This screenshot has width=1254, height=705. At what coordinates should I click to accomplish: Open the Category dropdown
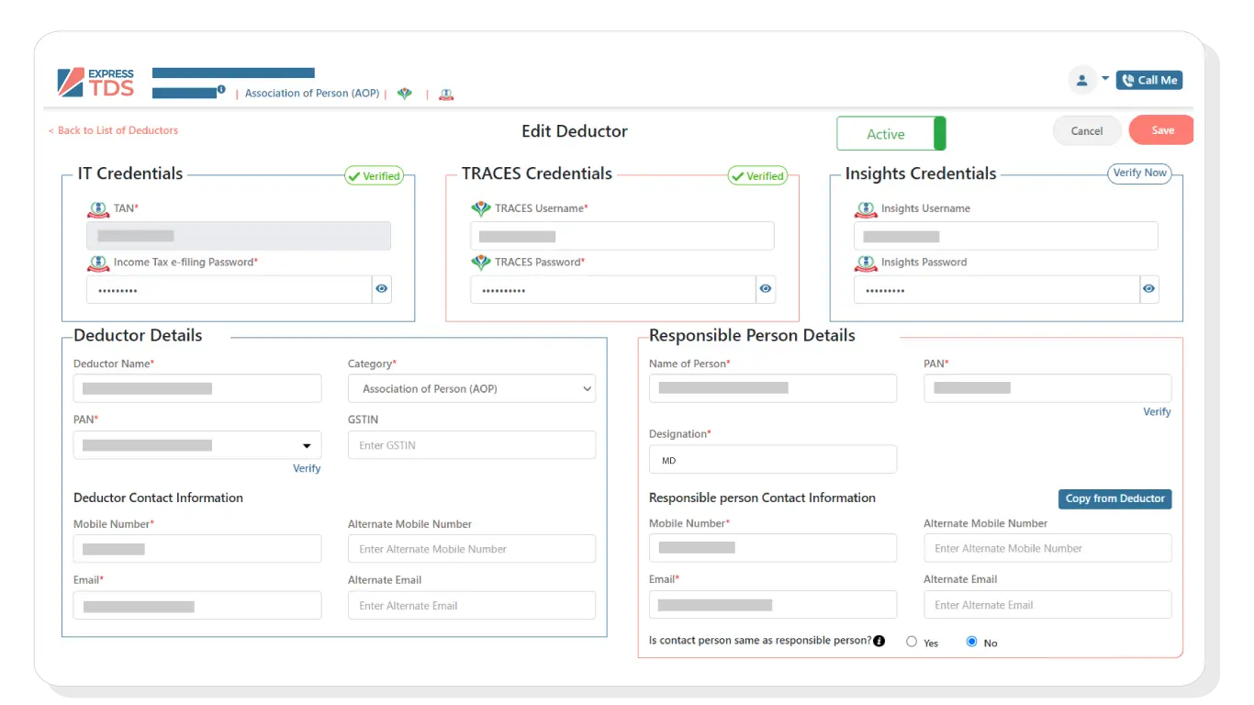(x=471, y=388)
